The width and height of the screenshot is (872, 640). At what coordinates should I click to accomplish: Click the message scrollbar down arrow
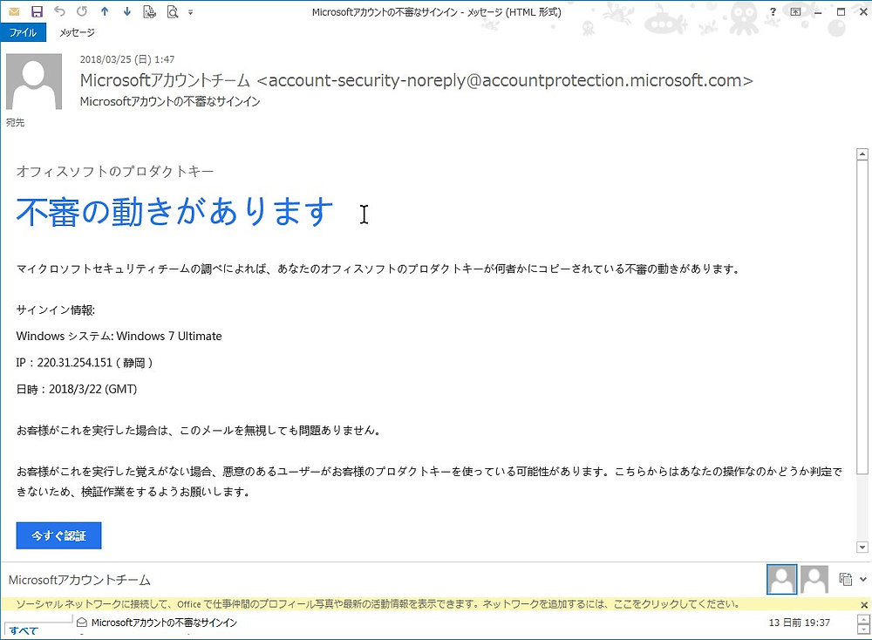click(862, 548)
